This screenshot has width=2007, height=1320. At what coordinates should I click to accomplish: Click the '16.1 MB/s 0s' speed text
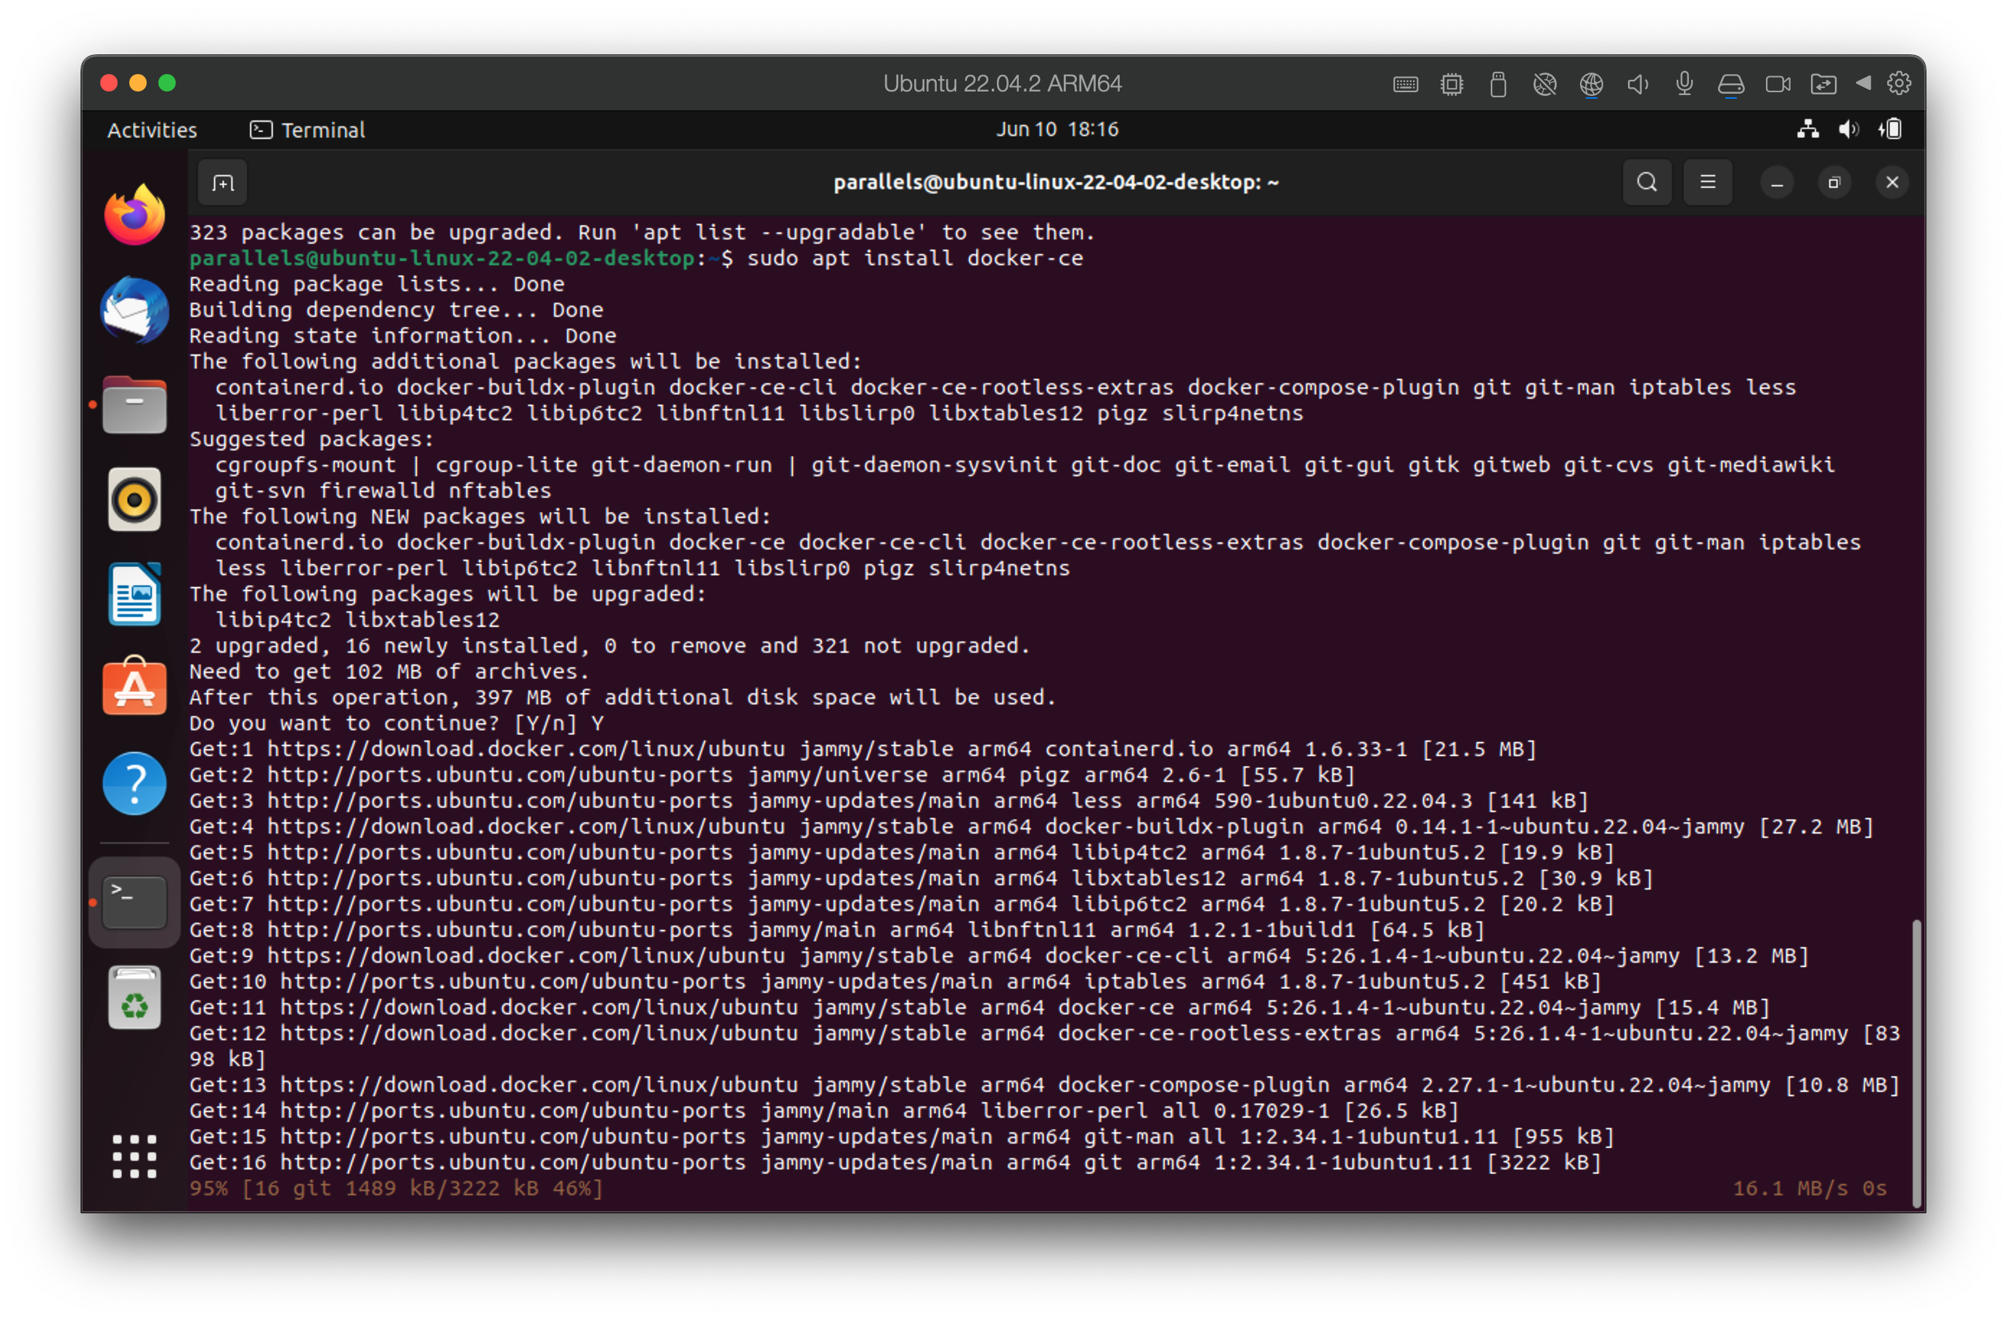coord(1809,1189)
